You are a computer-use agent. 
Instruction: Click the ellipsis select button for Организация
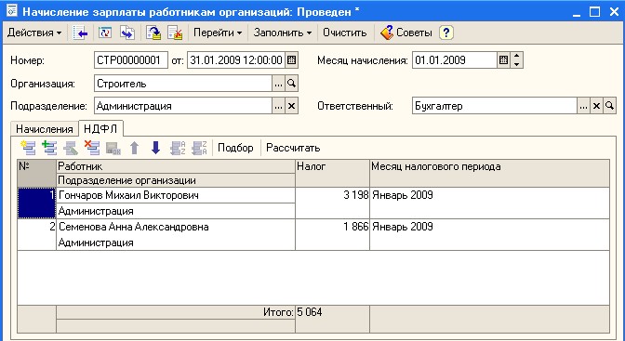point(279,84)
